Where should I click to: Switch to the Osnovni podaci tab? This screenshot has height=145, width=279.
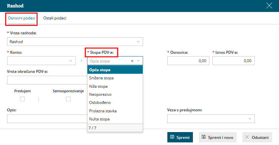tap(22, 18)
